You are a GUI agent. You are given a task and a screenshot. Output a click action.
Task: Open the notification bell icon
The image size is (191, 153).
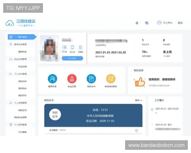click(137, 23)
